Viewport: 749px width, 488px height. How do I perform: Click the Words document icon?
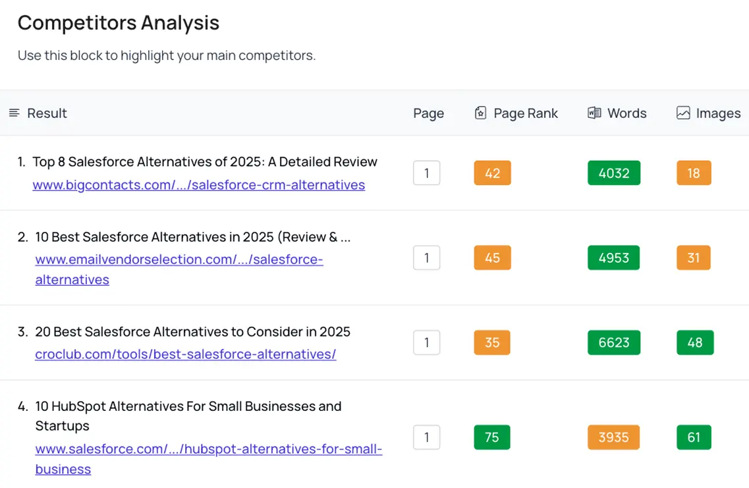(x=594, y=113)
